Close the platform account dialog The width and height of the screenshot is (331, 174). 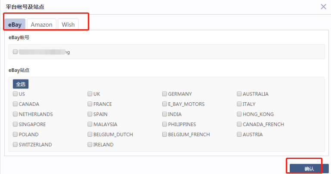tap(323, 7)
